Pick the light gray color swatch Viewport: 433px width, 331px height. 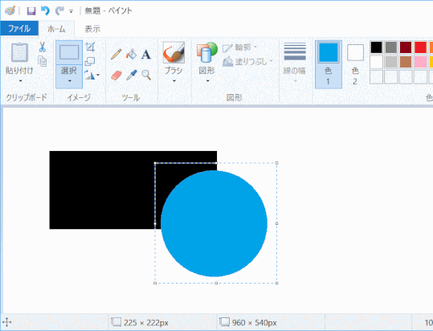point(391,62)
